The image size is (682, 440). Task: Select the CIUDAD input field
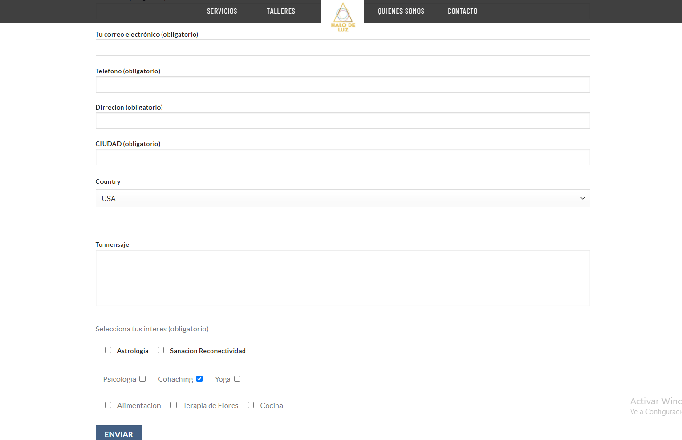pos(342,157)
